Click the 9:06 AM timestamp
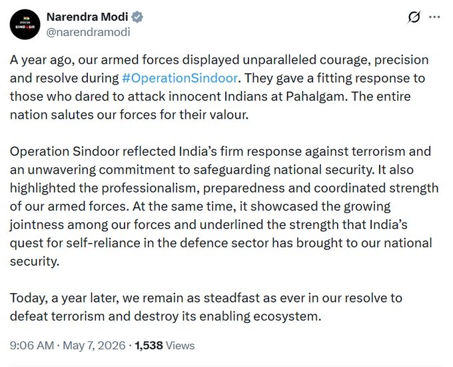This screenshot has height=367, width=453. [32, 345]
